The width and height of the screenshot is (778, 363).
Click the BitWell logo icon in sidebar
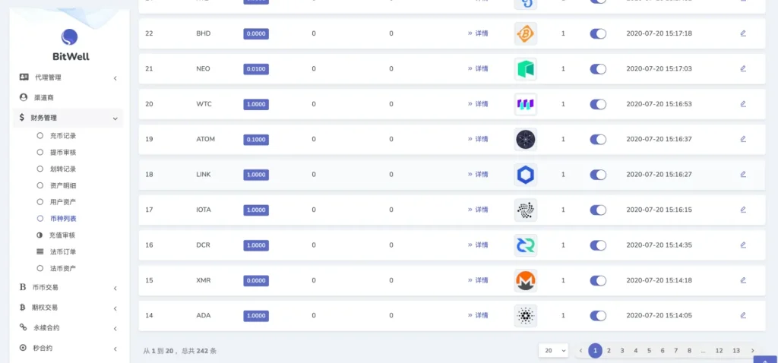click(69, 37)
